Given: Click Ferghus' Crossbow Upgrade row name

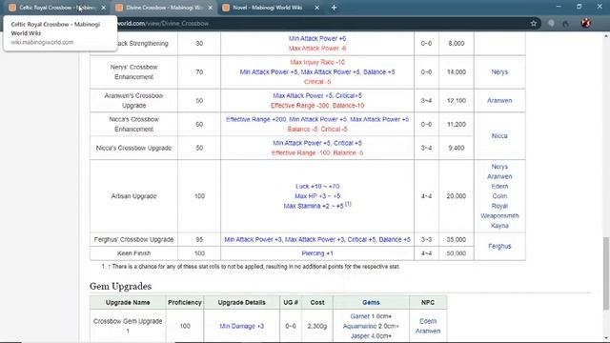Looking at the screenshot, I should (133, 239).
